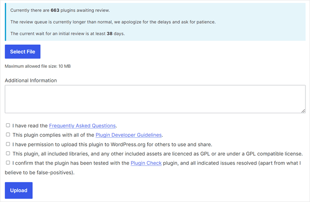Click the 'licenced as GPL' label text
The width and height of the screenshot is (310, 202).
coord(160,153)
